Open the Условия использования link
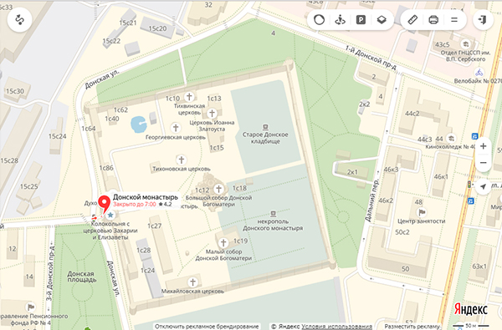 (336, 327)
